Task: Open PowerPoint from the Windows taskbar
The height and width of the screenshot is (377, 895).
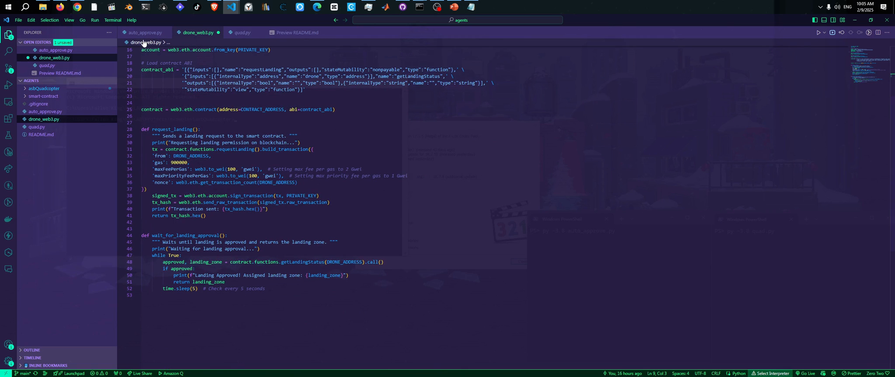Action: [x=454, y=7]
